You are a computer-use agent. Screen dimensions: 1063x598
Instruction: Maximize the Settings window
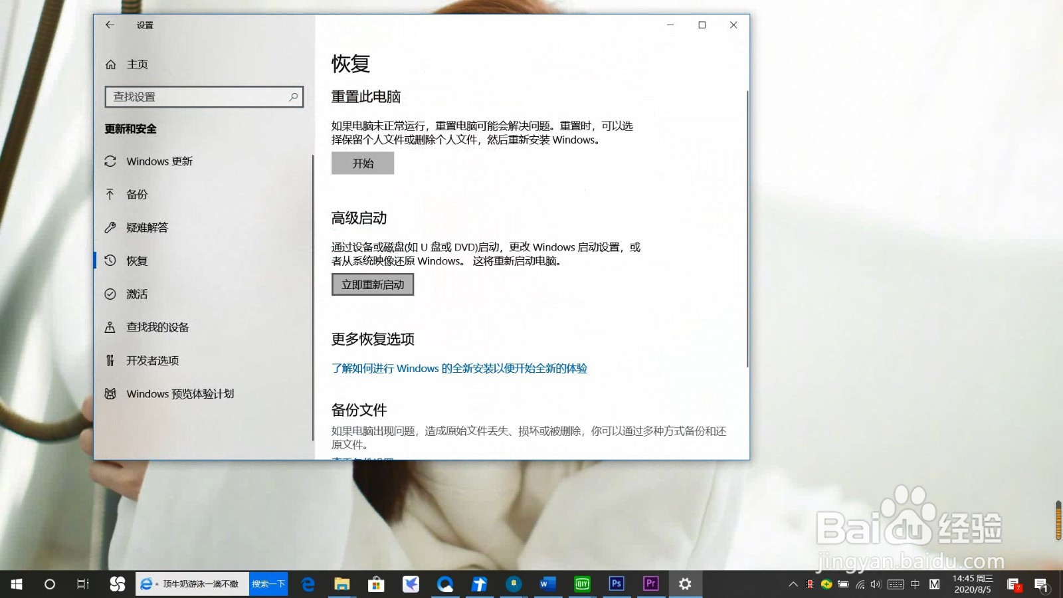click(702, 25)
